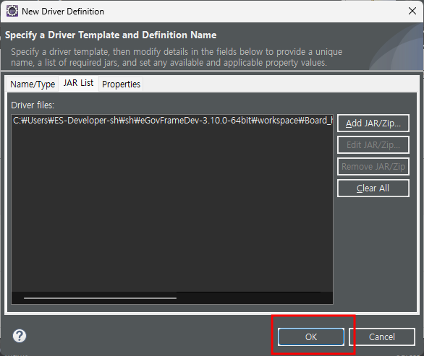Select the JAR List tab
The image size is (424, 356).
[78, 83]
